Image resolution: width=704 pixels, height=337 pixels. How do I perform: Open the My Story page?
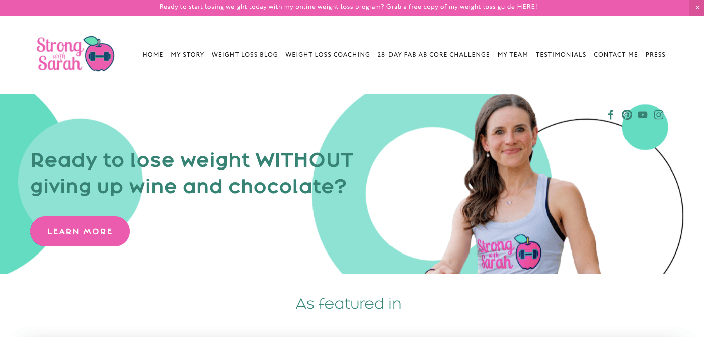pos(187,55)
